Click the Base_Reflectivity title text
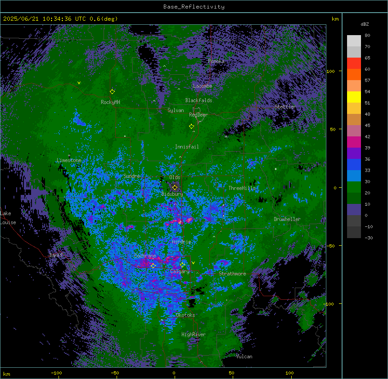This screenshot has width=388, height=379. click(x=194, y=7)
